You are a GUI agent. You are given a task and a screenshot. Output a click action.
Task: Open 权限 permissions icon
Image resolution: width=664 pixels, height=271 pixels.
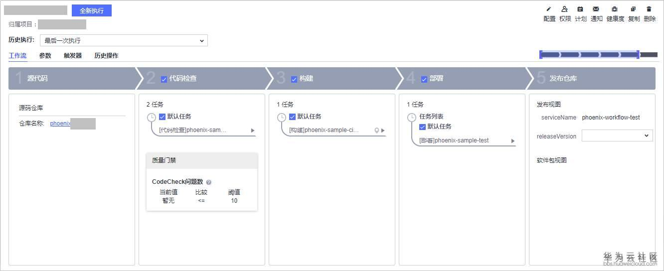pos(565,9)
